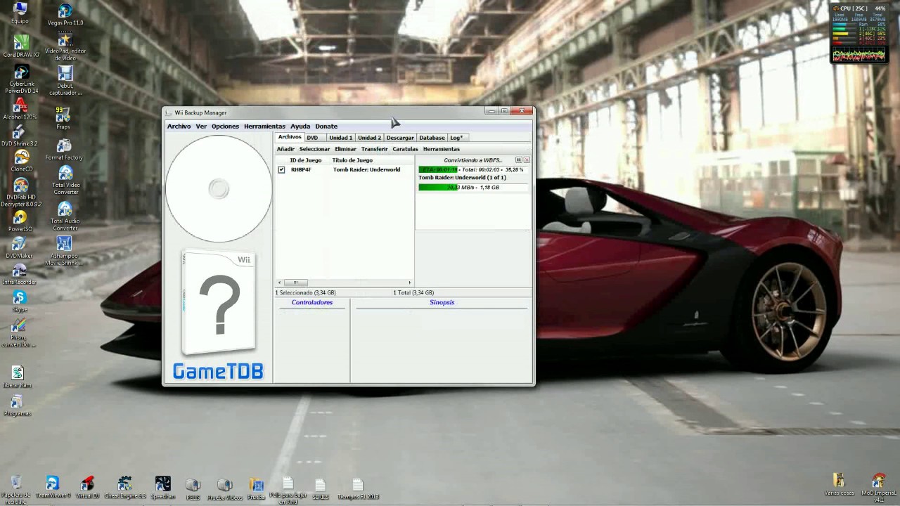Open the Virtual DJ shortcut
900x506 pixels.
pos(87,488)
